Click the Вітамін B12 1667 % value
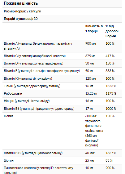 (111, 153)
